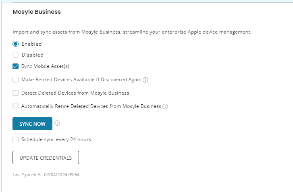Open the UPDATE CREDENTIALS button
293x192 pixels.
[46, 158]
